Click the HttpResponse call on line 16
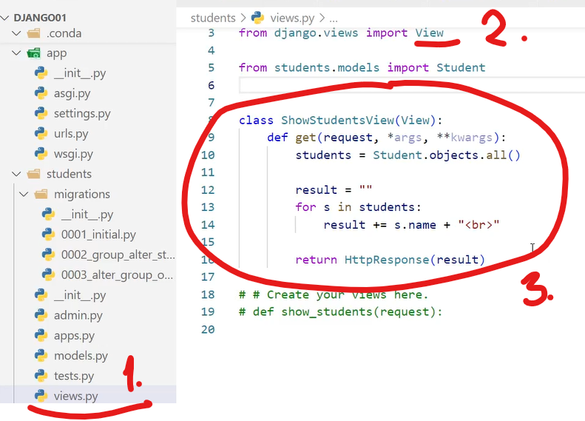This screenshot has height=421, width=585. pyautogui.click(x=387, y=260)
